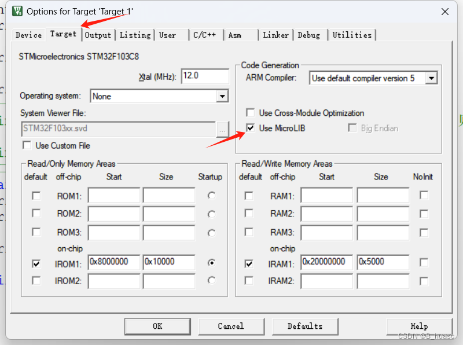Screen dimensions: 463x345
Task: Expand the Operating system dropdown
Action: coord(222,96)
